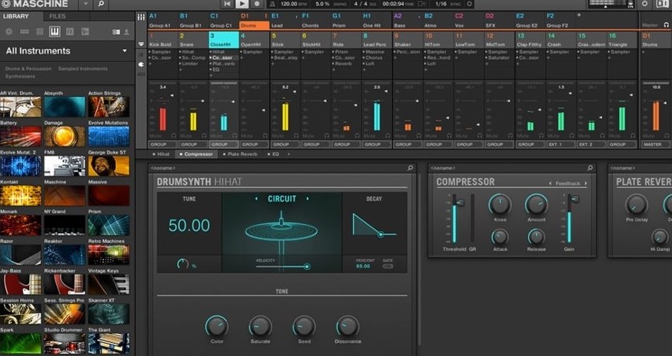This screenshot has width=672, height=356.
Task: Open the All Instruments dropdown
Action: 125,51
